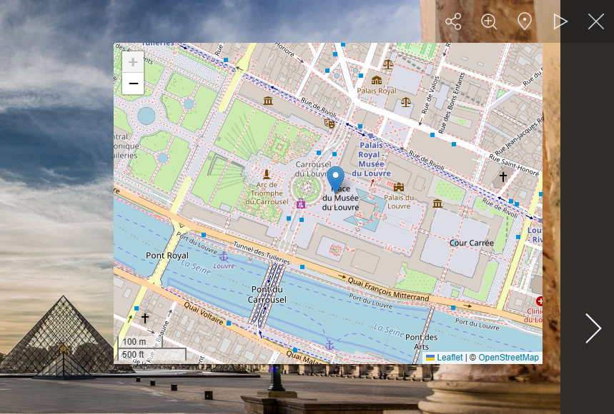
Task: Start the slideshow with the play icon
Action: point(560,21)
